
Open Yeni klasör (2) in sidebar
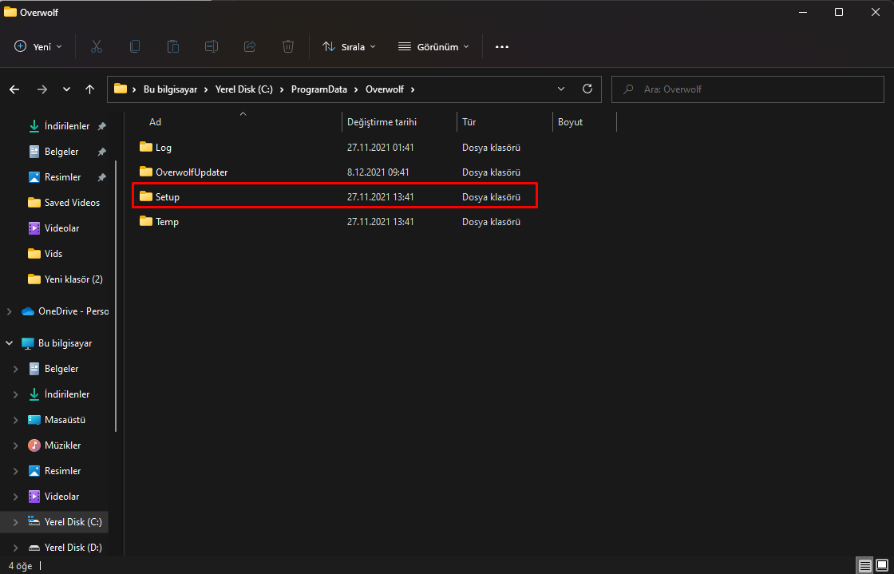pos(73,279)
